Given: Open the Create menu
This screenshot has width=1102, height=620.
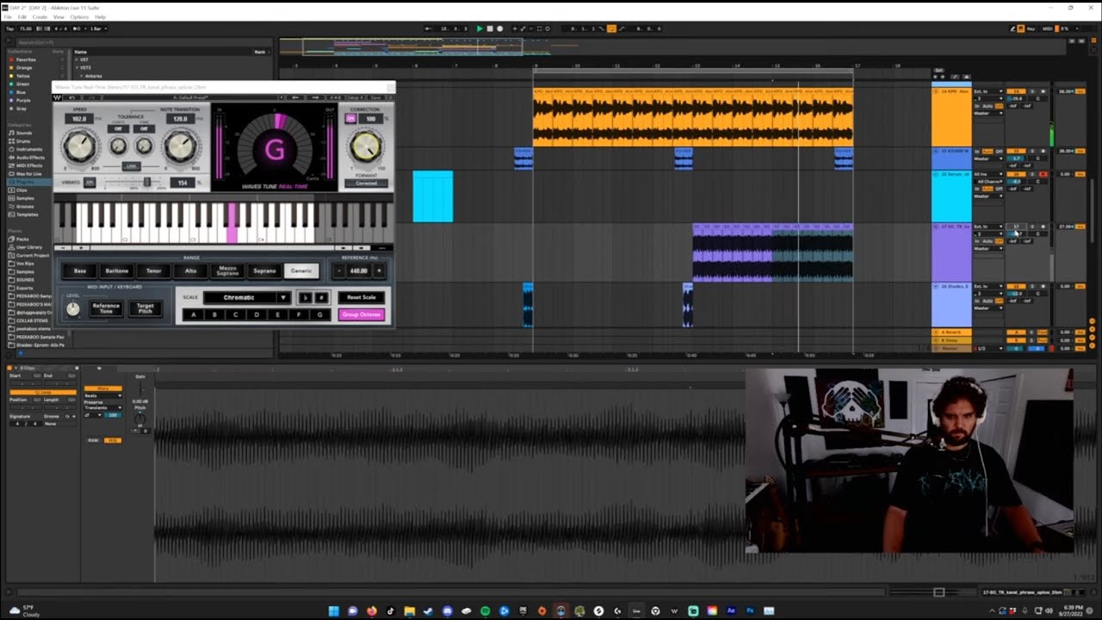Looking at the screenshot, I should click(40, 17).
